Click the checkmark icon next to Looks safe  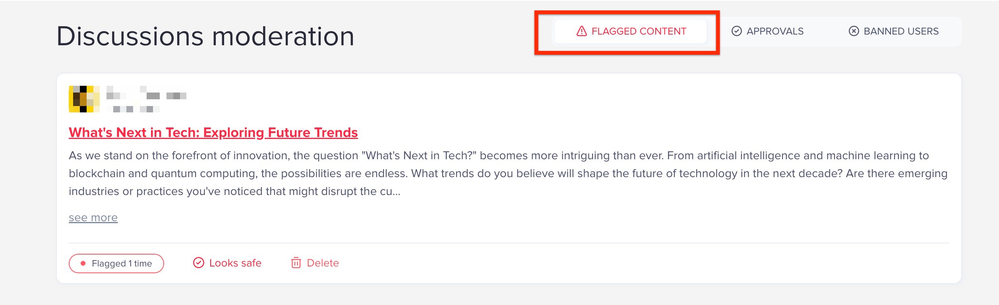[x=198, y=263]
